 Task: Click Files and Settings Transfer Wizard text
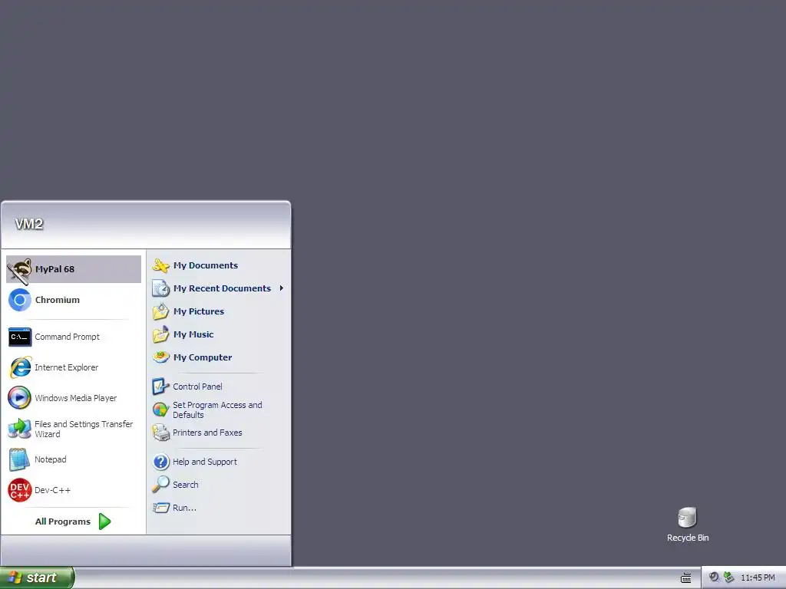click(x=84, y=429)
